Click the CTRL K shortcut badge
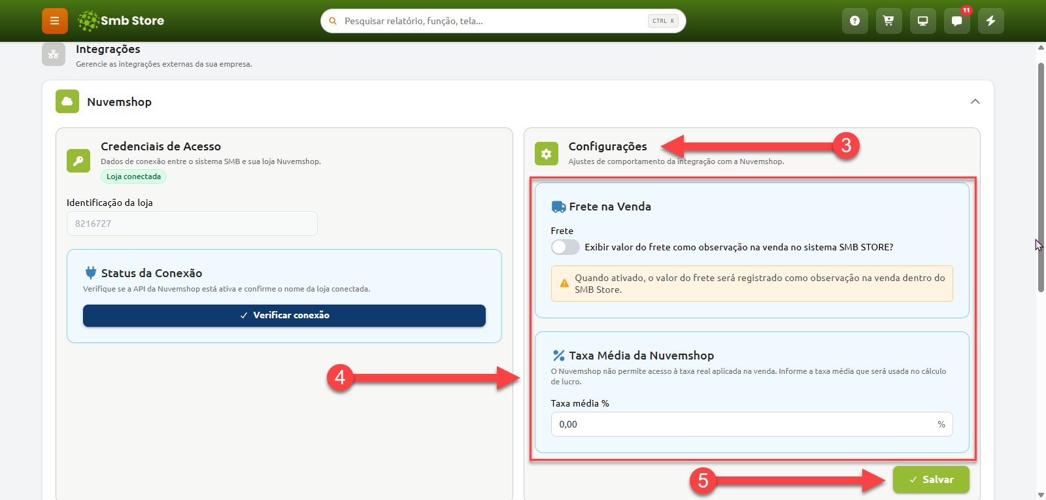 point(663,21)
